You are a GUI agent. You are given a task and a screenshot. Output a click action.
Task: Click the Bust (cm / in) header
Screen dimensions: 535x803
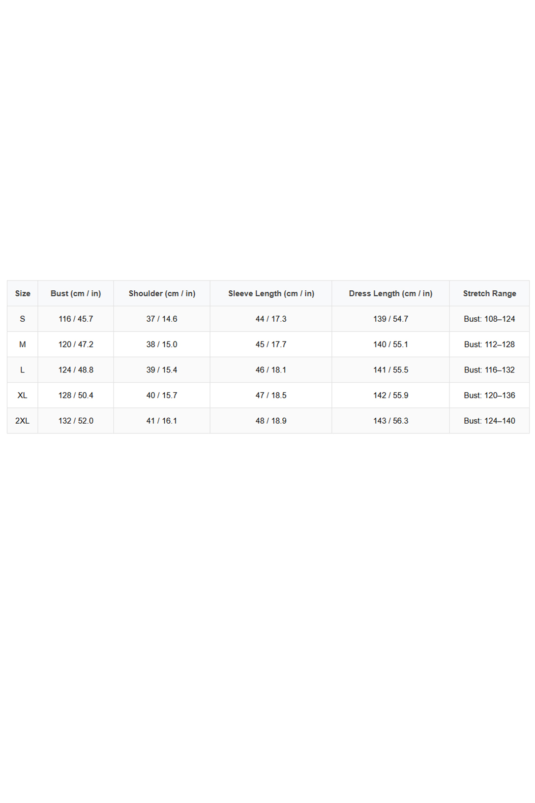(76, 293)
